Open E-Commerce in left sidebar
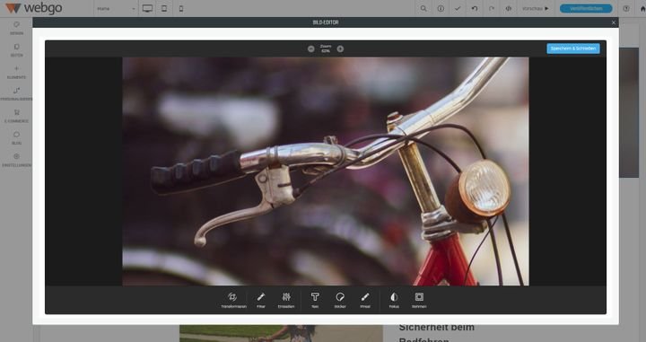 point(16,116)
